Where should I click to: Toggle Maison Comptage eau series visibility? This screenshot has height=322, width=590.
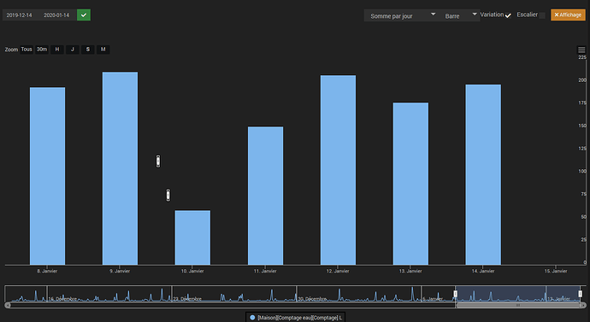pos(299,318)
